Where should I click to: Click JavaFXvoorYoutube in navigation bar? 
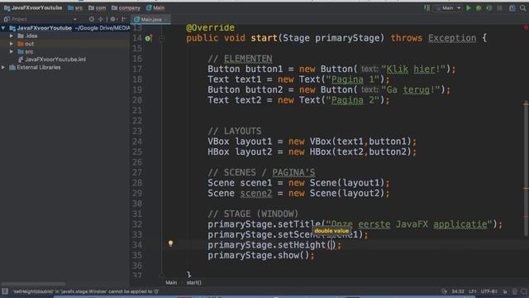[x=33, y=7]
